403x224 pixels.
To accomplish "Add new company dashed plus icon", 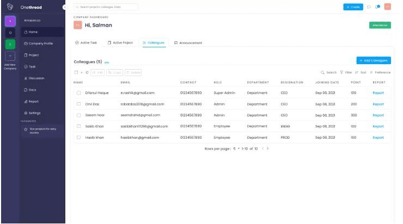I will click(10, 55).
